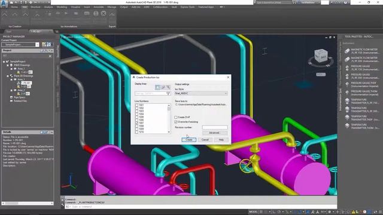Open the Iso Style dropdown
The image size is (383, 215).
201,93
